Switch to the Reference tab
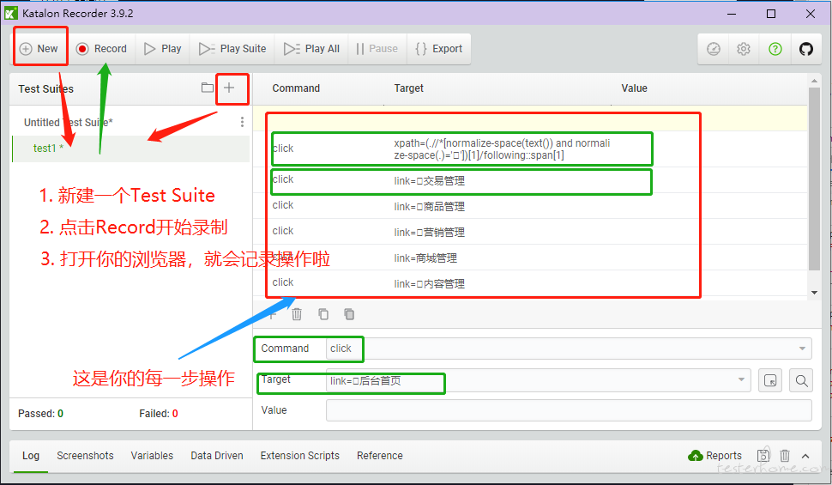 pos(379,456)
